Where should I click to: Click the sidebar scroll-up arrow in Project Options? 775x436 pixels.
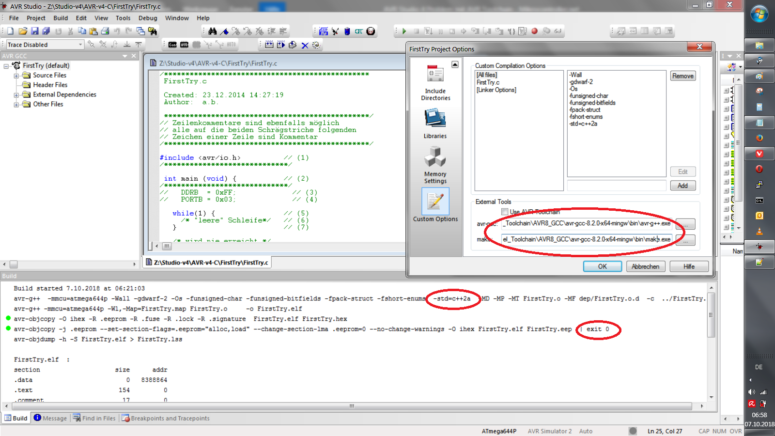(x=455, y=64)
